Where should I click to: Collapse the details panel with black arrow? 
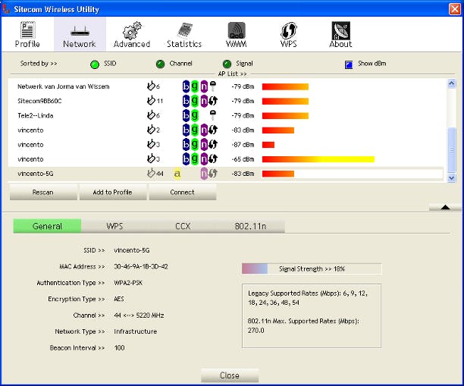[x=445, y=206]
